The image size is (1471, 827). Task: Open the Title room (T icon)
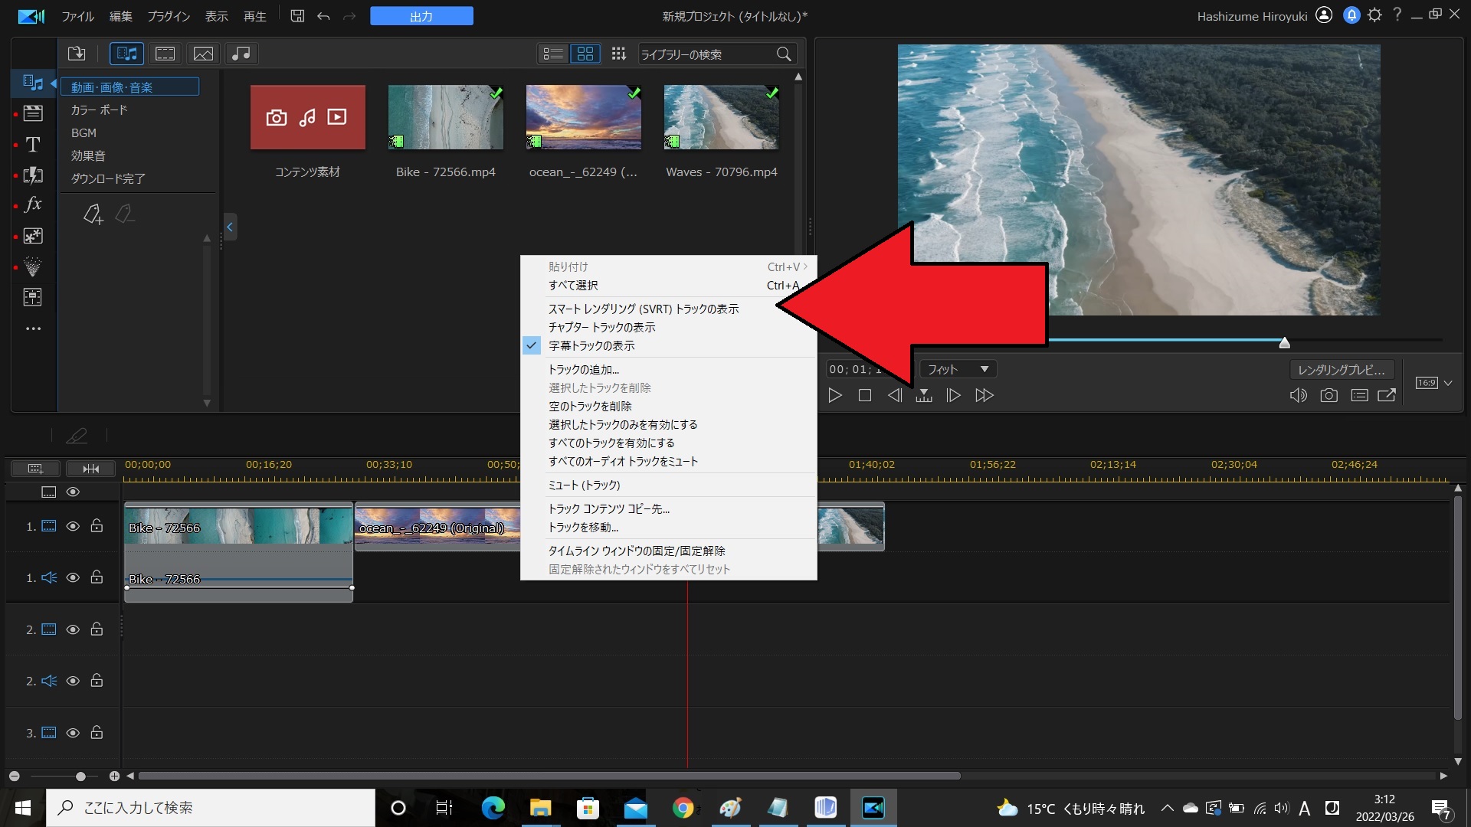(33, 145)
